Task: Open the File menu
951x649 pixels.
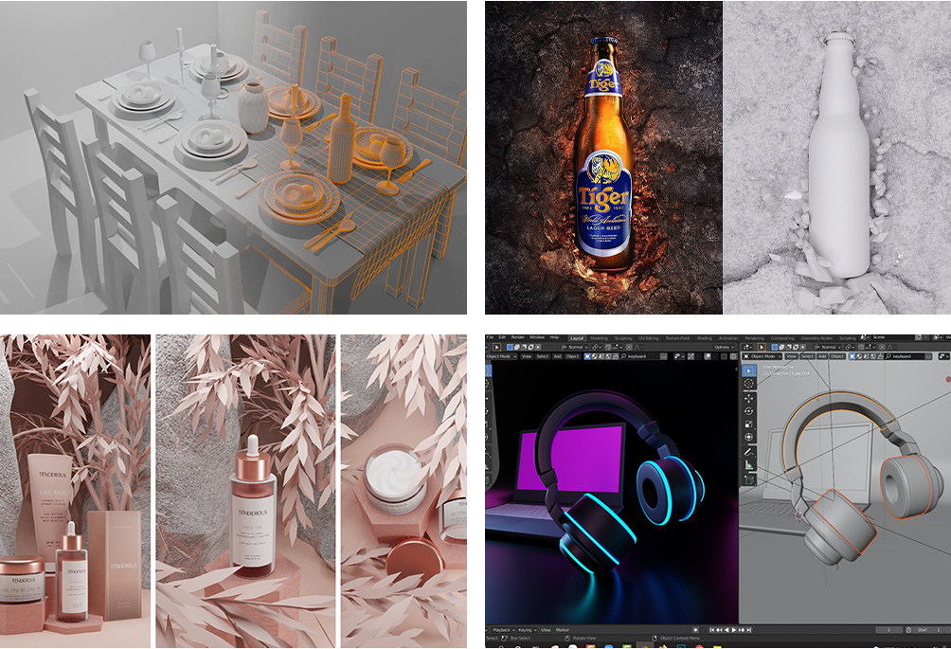Action: click(490, 337)
